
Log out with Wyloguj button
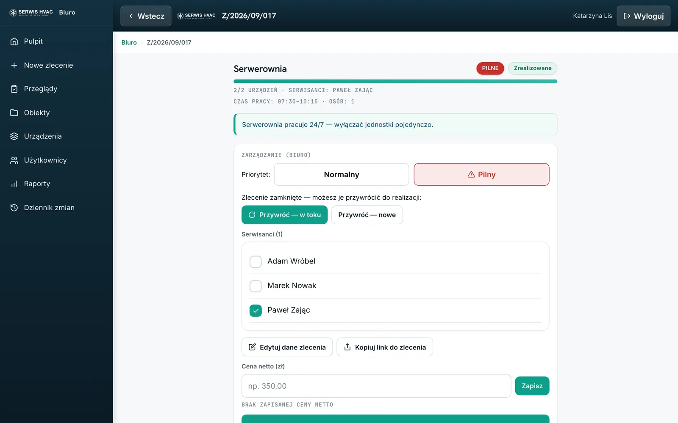tap(643, 16)
